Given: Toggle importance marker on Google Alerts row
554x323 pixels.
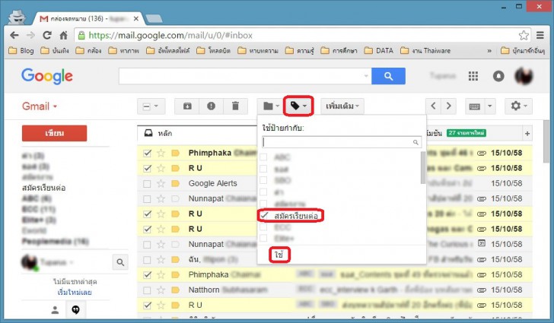Looking at the screenshot, I should 175,184.
